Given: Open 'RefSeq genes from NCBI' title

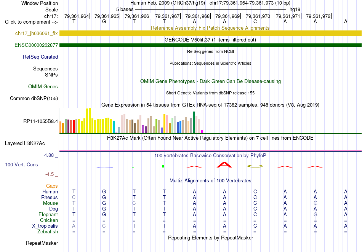Looking at the screenshot, I should point(210,51).
